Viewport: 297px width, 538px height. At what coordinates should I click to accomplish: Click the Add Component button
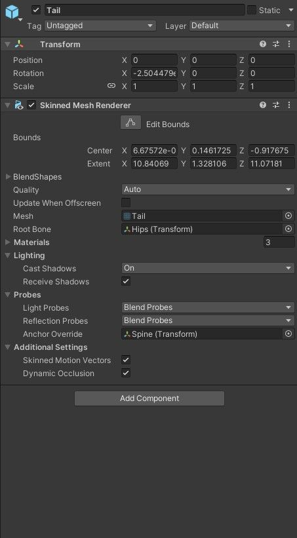[x=149, y=398]
